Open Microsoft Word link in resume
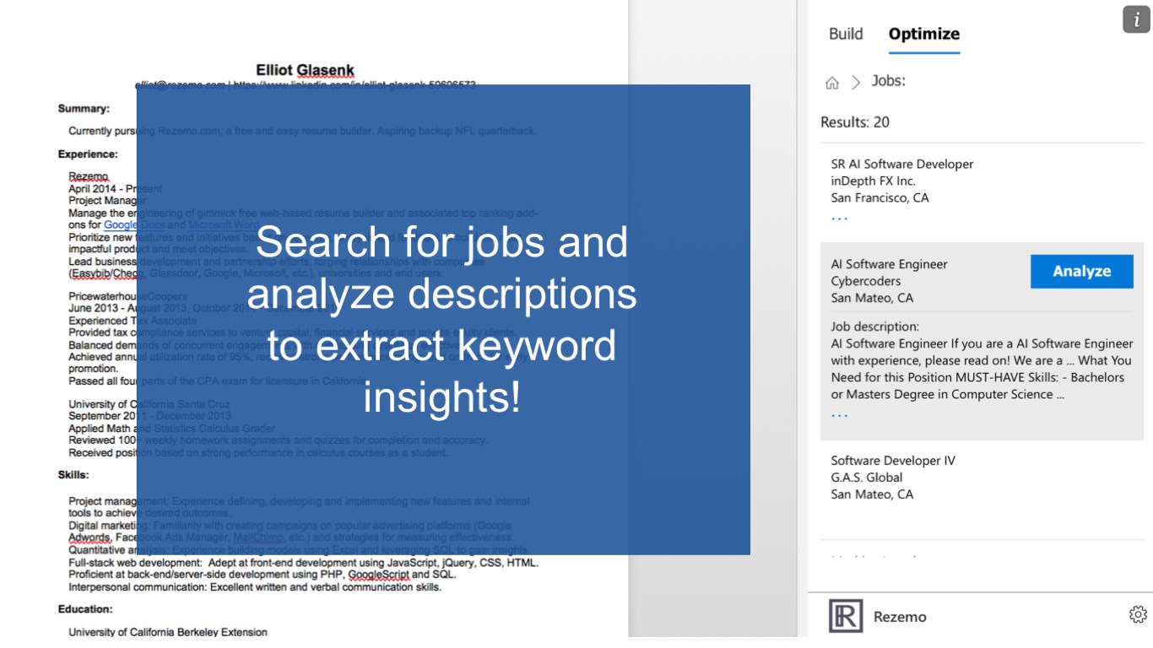Image resolution: width=1153 pixels, height=648 pixels. pyautogui.click(x=225, y=225)
